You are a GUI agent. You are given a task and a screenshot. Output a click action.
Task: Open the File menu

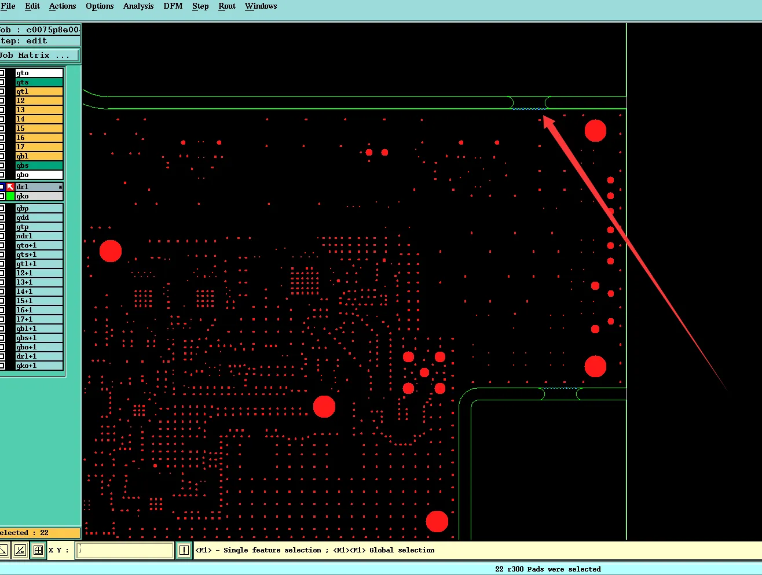8,6
